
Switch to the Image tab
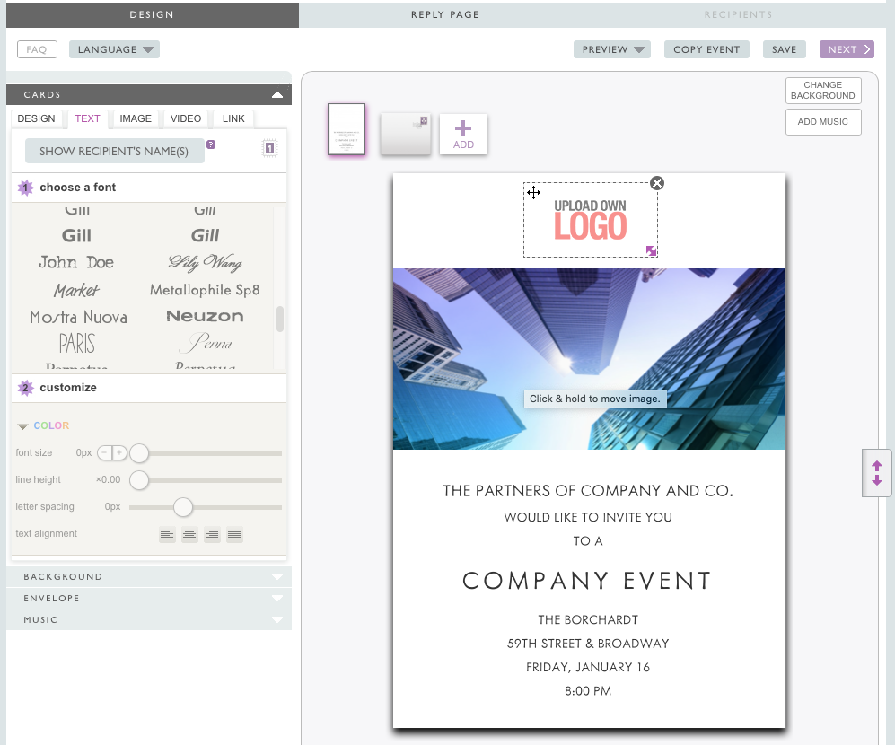pos(136,118)
